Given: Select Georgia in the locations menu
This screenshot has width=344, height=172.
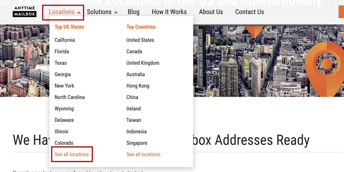Looking at the screenshot, I should pyautogui.click(x=63, y=74).
